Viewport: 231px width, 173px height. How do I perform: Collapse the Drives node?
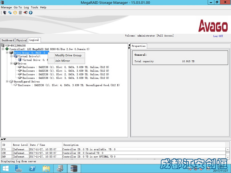[11, 63]
